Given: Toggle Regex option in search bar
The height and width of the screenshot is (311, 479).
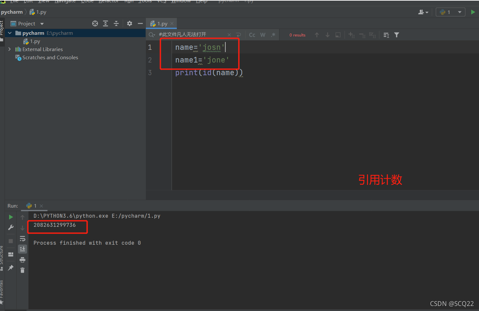Looking at the screenshot, I should (273, 35).
